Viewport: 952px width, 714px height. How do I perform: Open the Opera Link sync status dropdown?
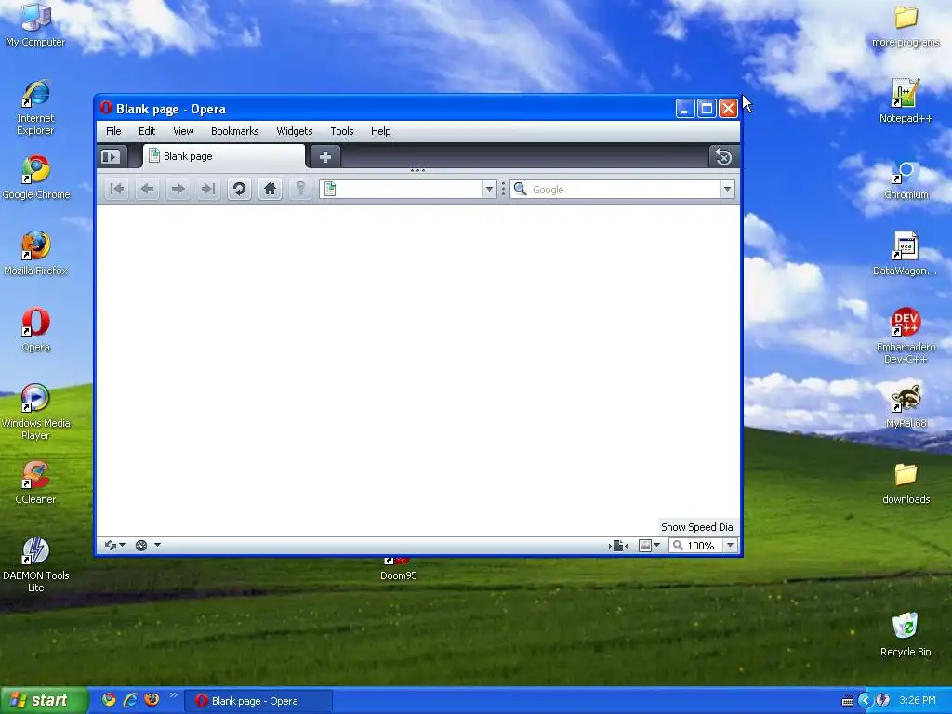point(114,545)
